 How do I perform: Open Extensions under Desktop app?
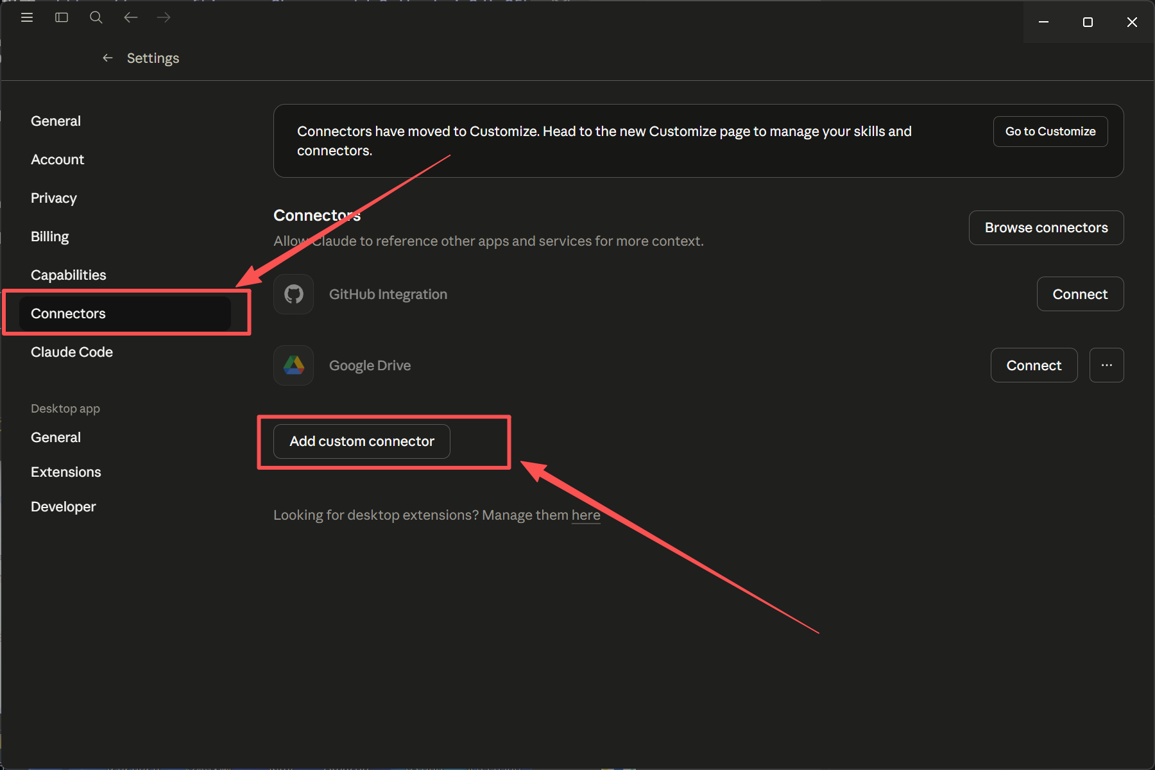pyautogui.click(x=66, y=472)
